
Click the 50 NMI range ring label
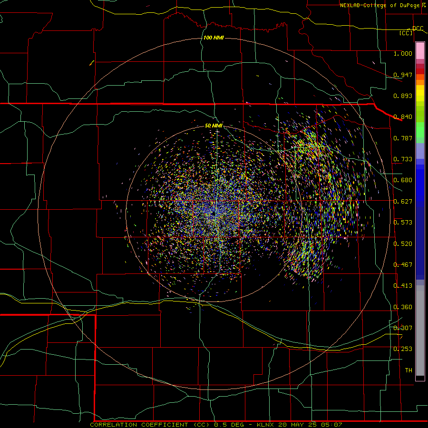pyautogui.click(x=214, y=126)
